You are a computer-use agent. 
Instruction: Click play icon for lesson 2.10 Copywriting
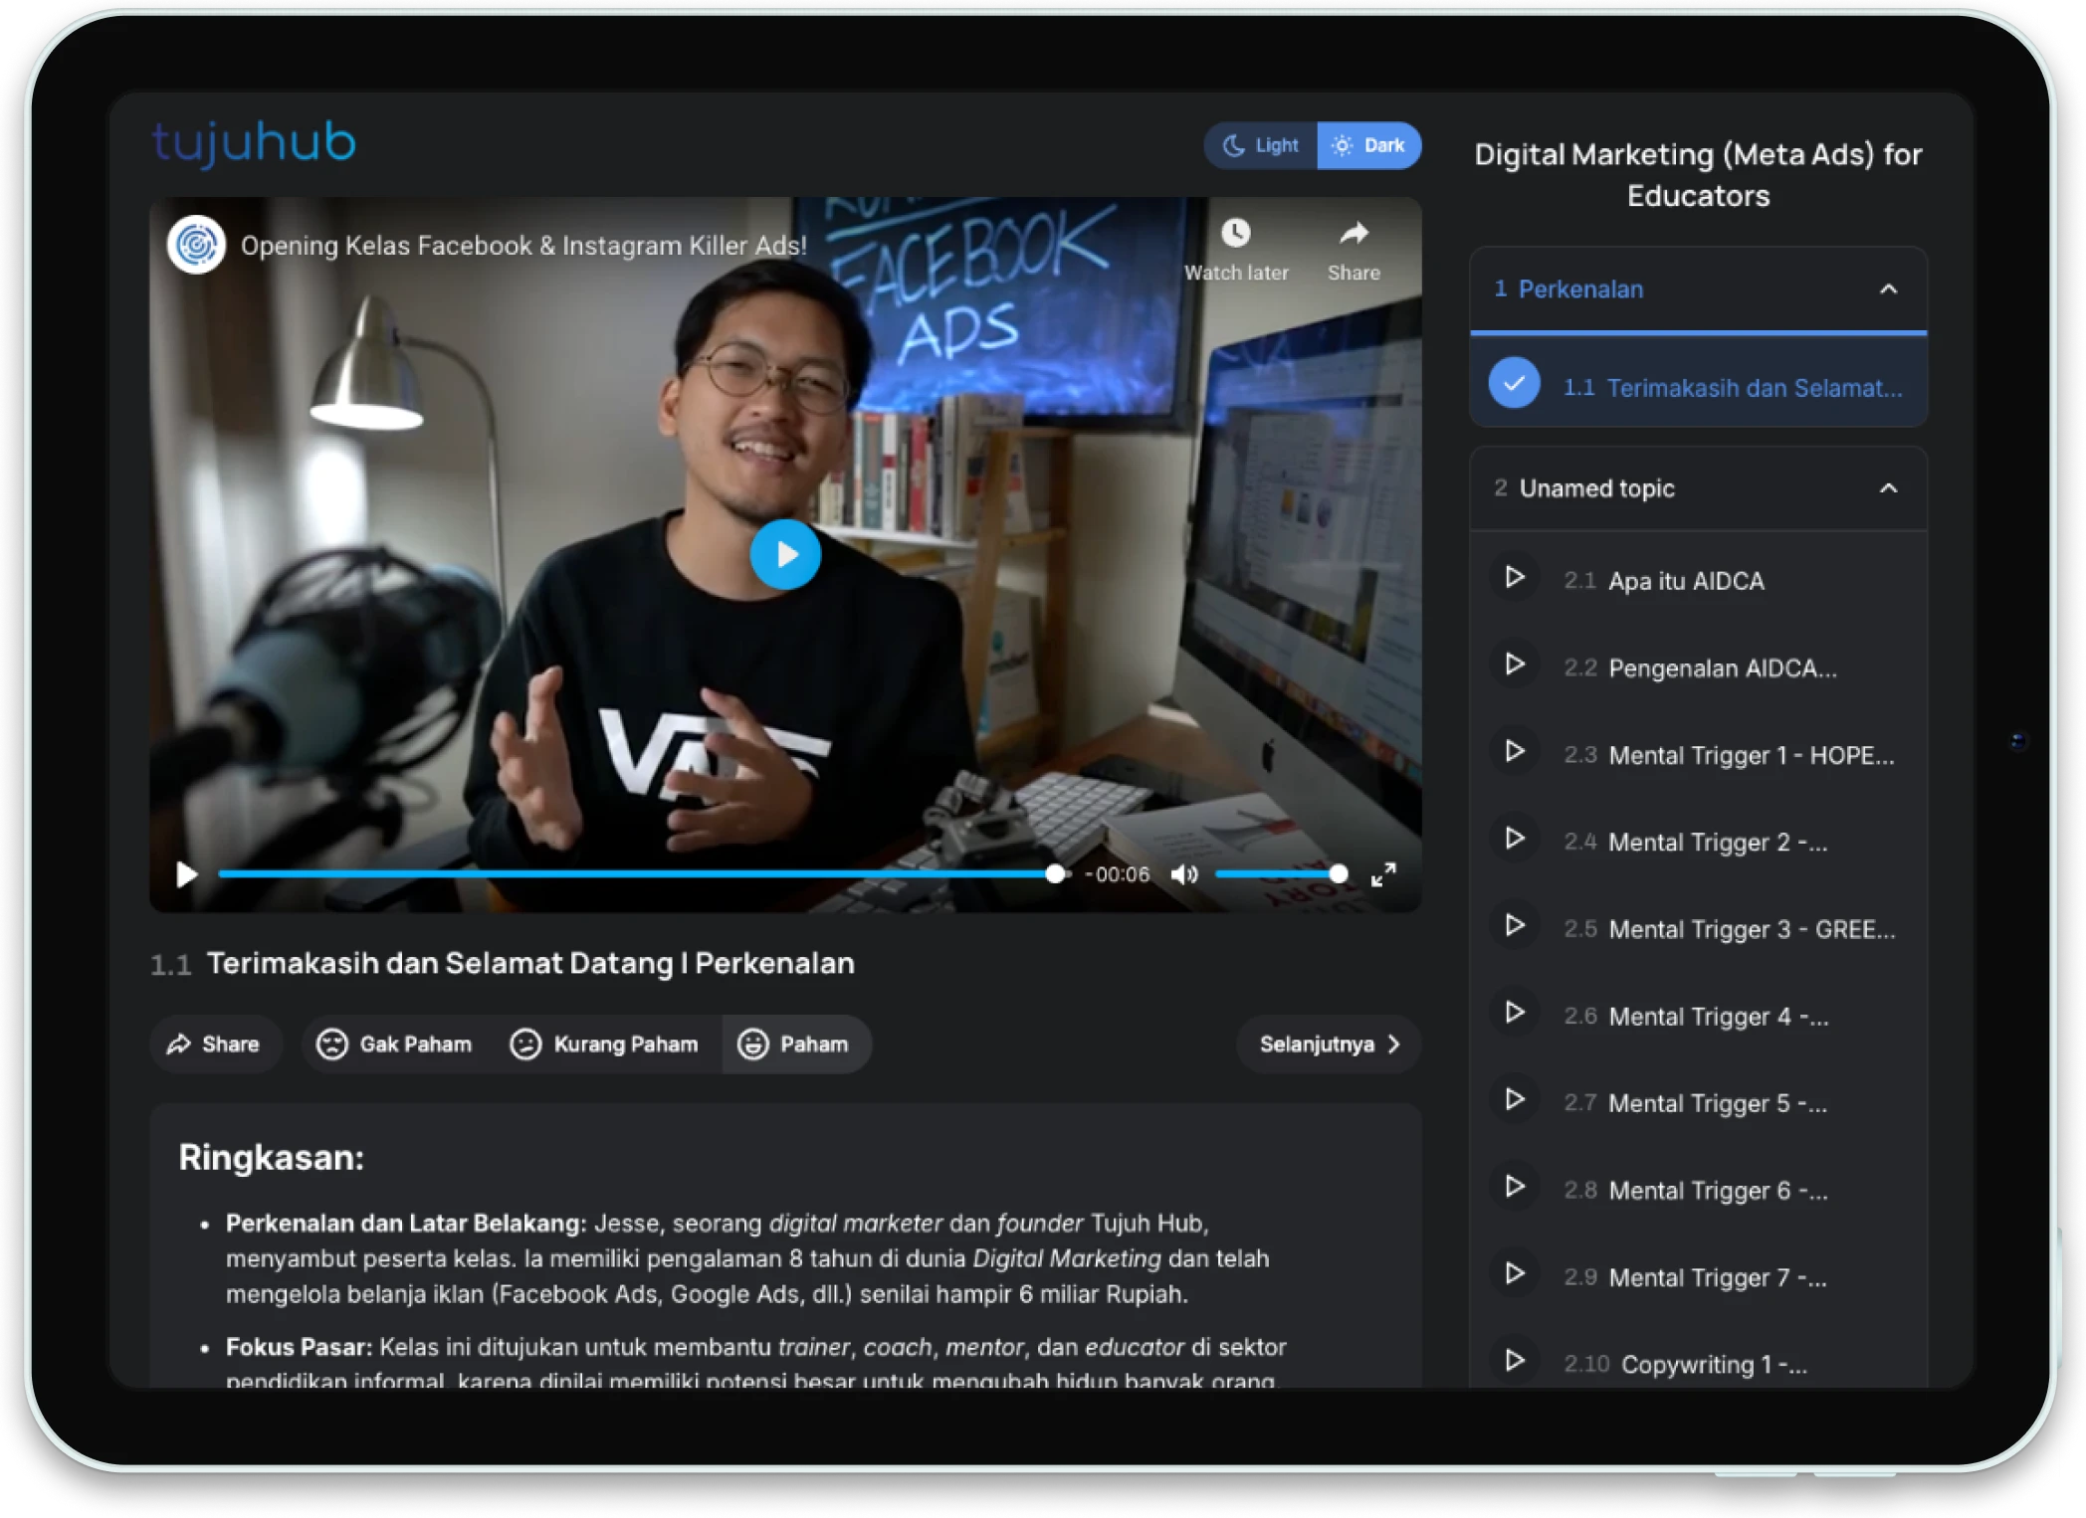tap(1515, 1360)
